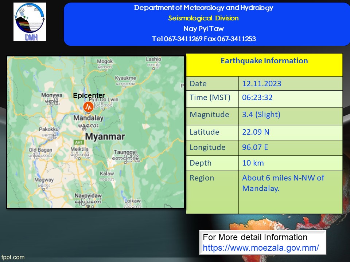
Task: Click the green AH1 highway badge
Action: click(x=79, y=142)
